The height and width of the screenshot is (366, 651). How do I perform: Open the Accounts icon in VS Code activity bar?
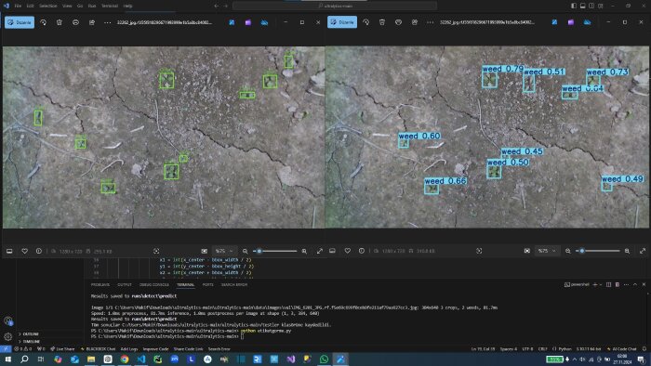7,320
